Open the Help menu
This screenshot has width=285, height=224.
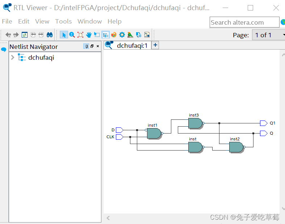coord(114,21)
